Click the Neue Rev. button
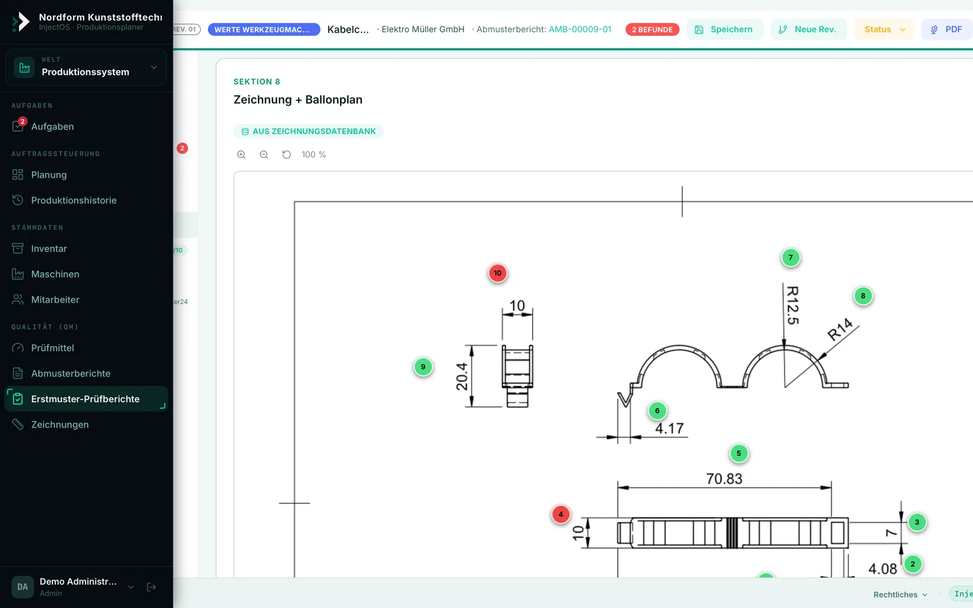Viewport: 973px width, 608px height. pos(808,29)
